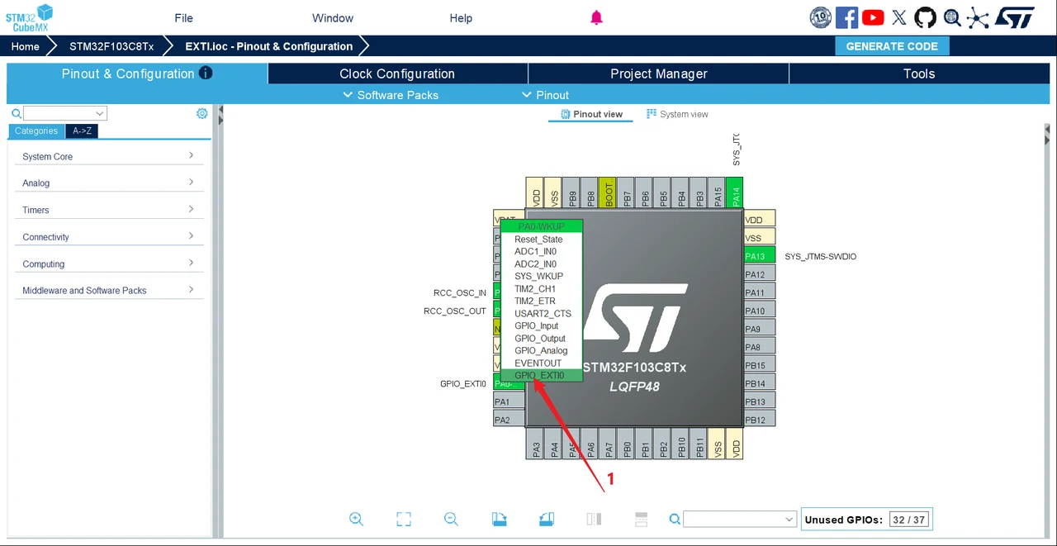Select the A->Z sorting tab
Viewport: 1057px width, 546px height.
[x=82, y=131]
